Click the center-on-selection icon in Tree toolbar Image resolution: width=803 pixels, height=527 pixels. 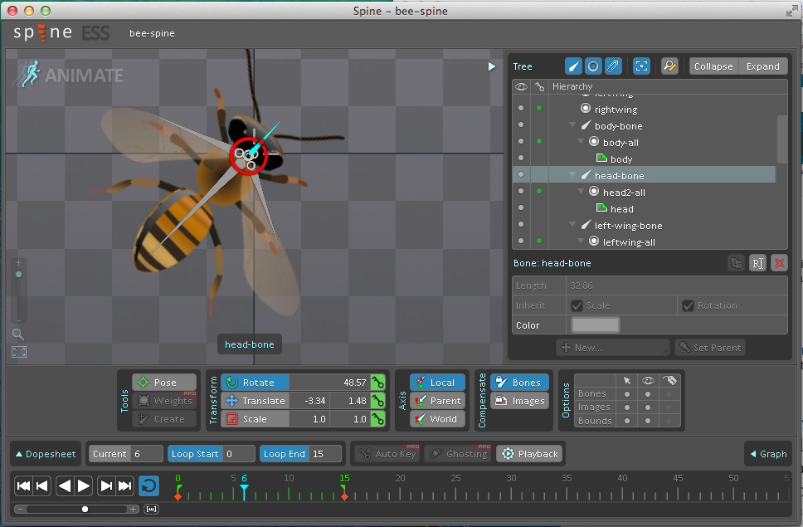pos(641,66)
